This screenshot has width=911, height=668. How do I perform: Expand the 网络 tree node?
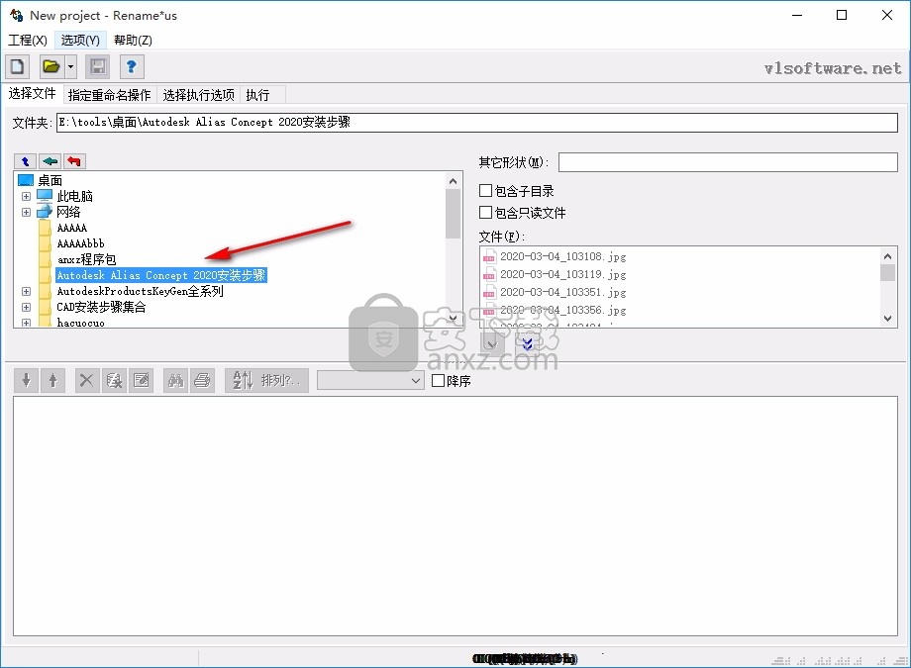coord(26,212)
